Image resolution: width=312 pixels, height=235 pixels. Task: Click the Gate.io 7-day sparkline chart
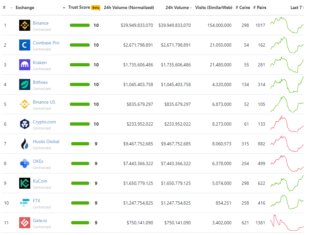click(x=287, y=223)
